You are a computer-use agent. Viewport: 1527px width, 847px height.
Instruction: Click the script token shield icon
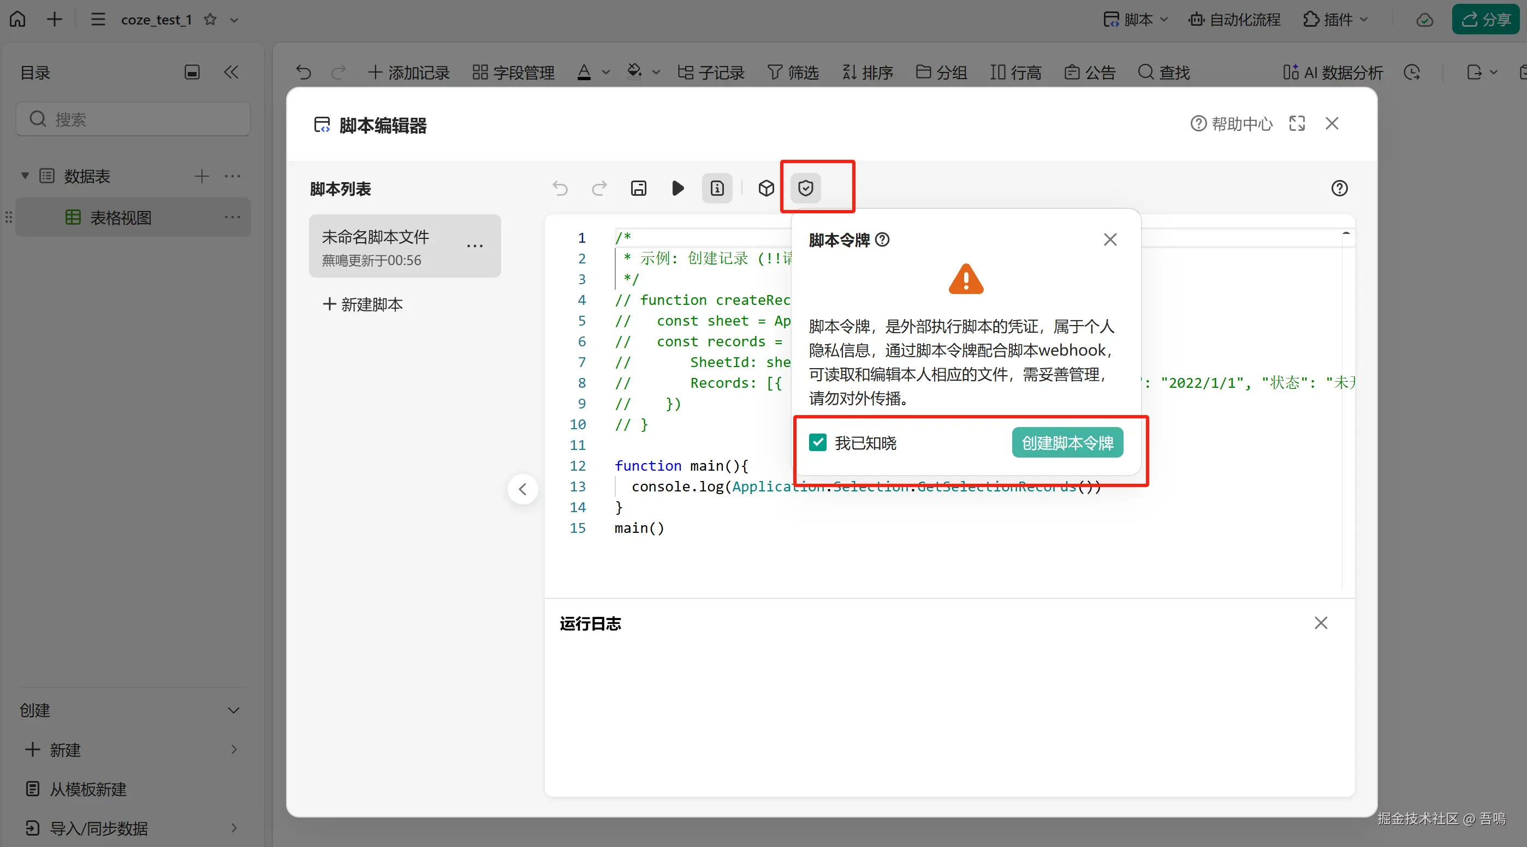pyautogui.click(x=805, y=188)
